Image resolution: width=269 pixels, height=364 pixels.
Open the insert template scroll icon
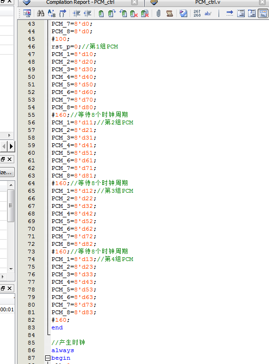click(170, 13)
